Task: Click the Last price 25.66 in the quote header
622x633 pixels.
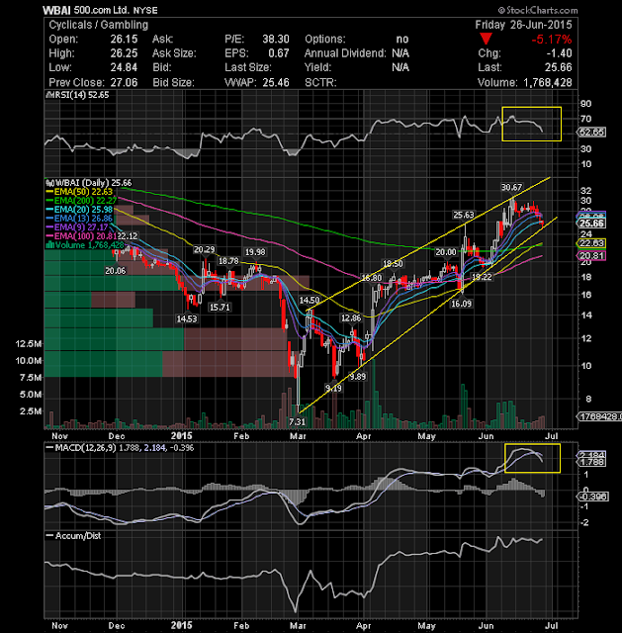Action: tap(559, 67)
